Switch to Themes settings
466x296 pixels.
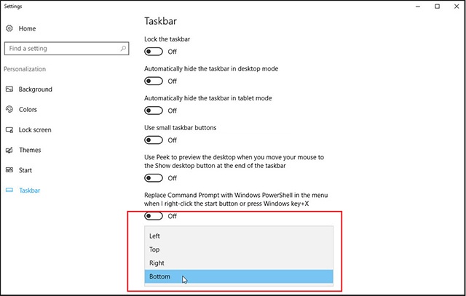(x=30, y=150)
